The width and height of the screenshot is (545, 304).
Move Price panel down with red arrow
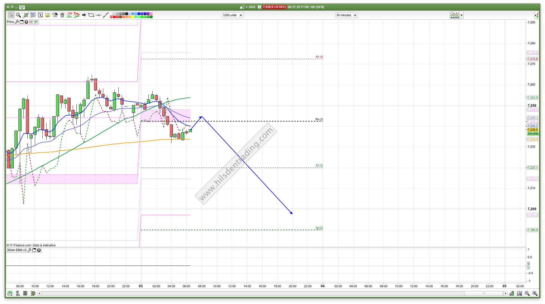coord(31,22)
